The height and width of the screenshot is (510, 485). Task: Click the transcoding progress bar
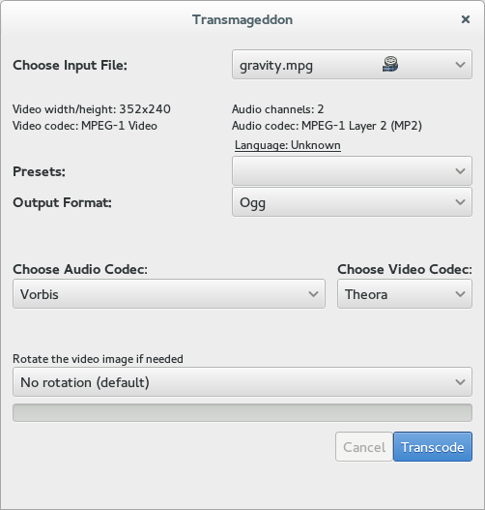(x=242, y=413)
